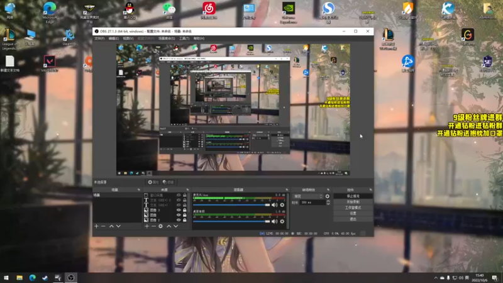Mute the microphone/Aux audio speaker icon
Viewport: 503px width, 283px height.
[x=275, y=204]
